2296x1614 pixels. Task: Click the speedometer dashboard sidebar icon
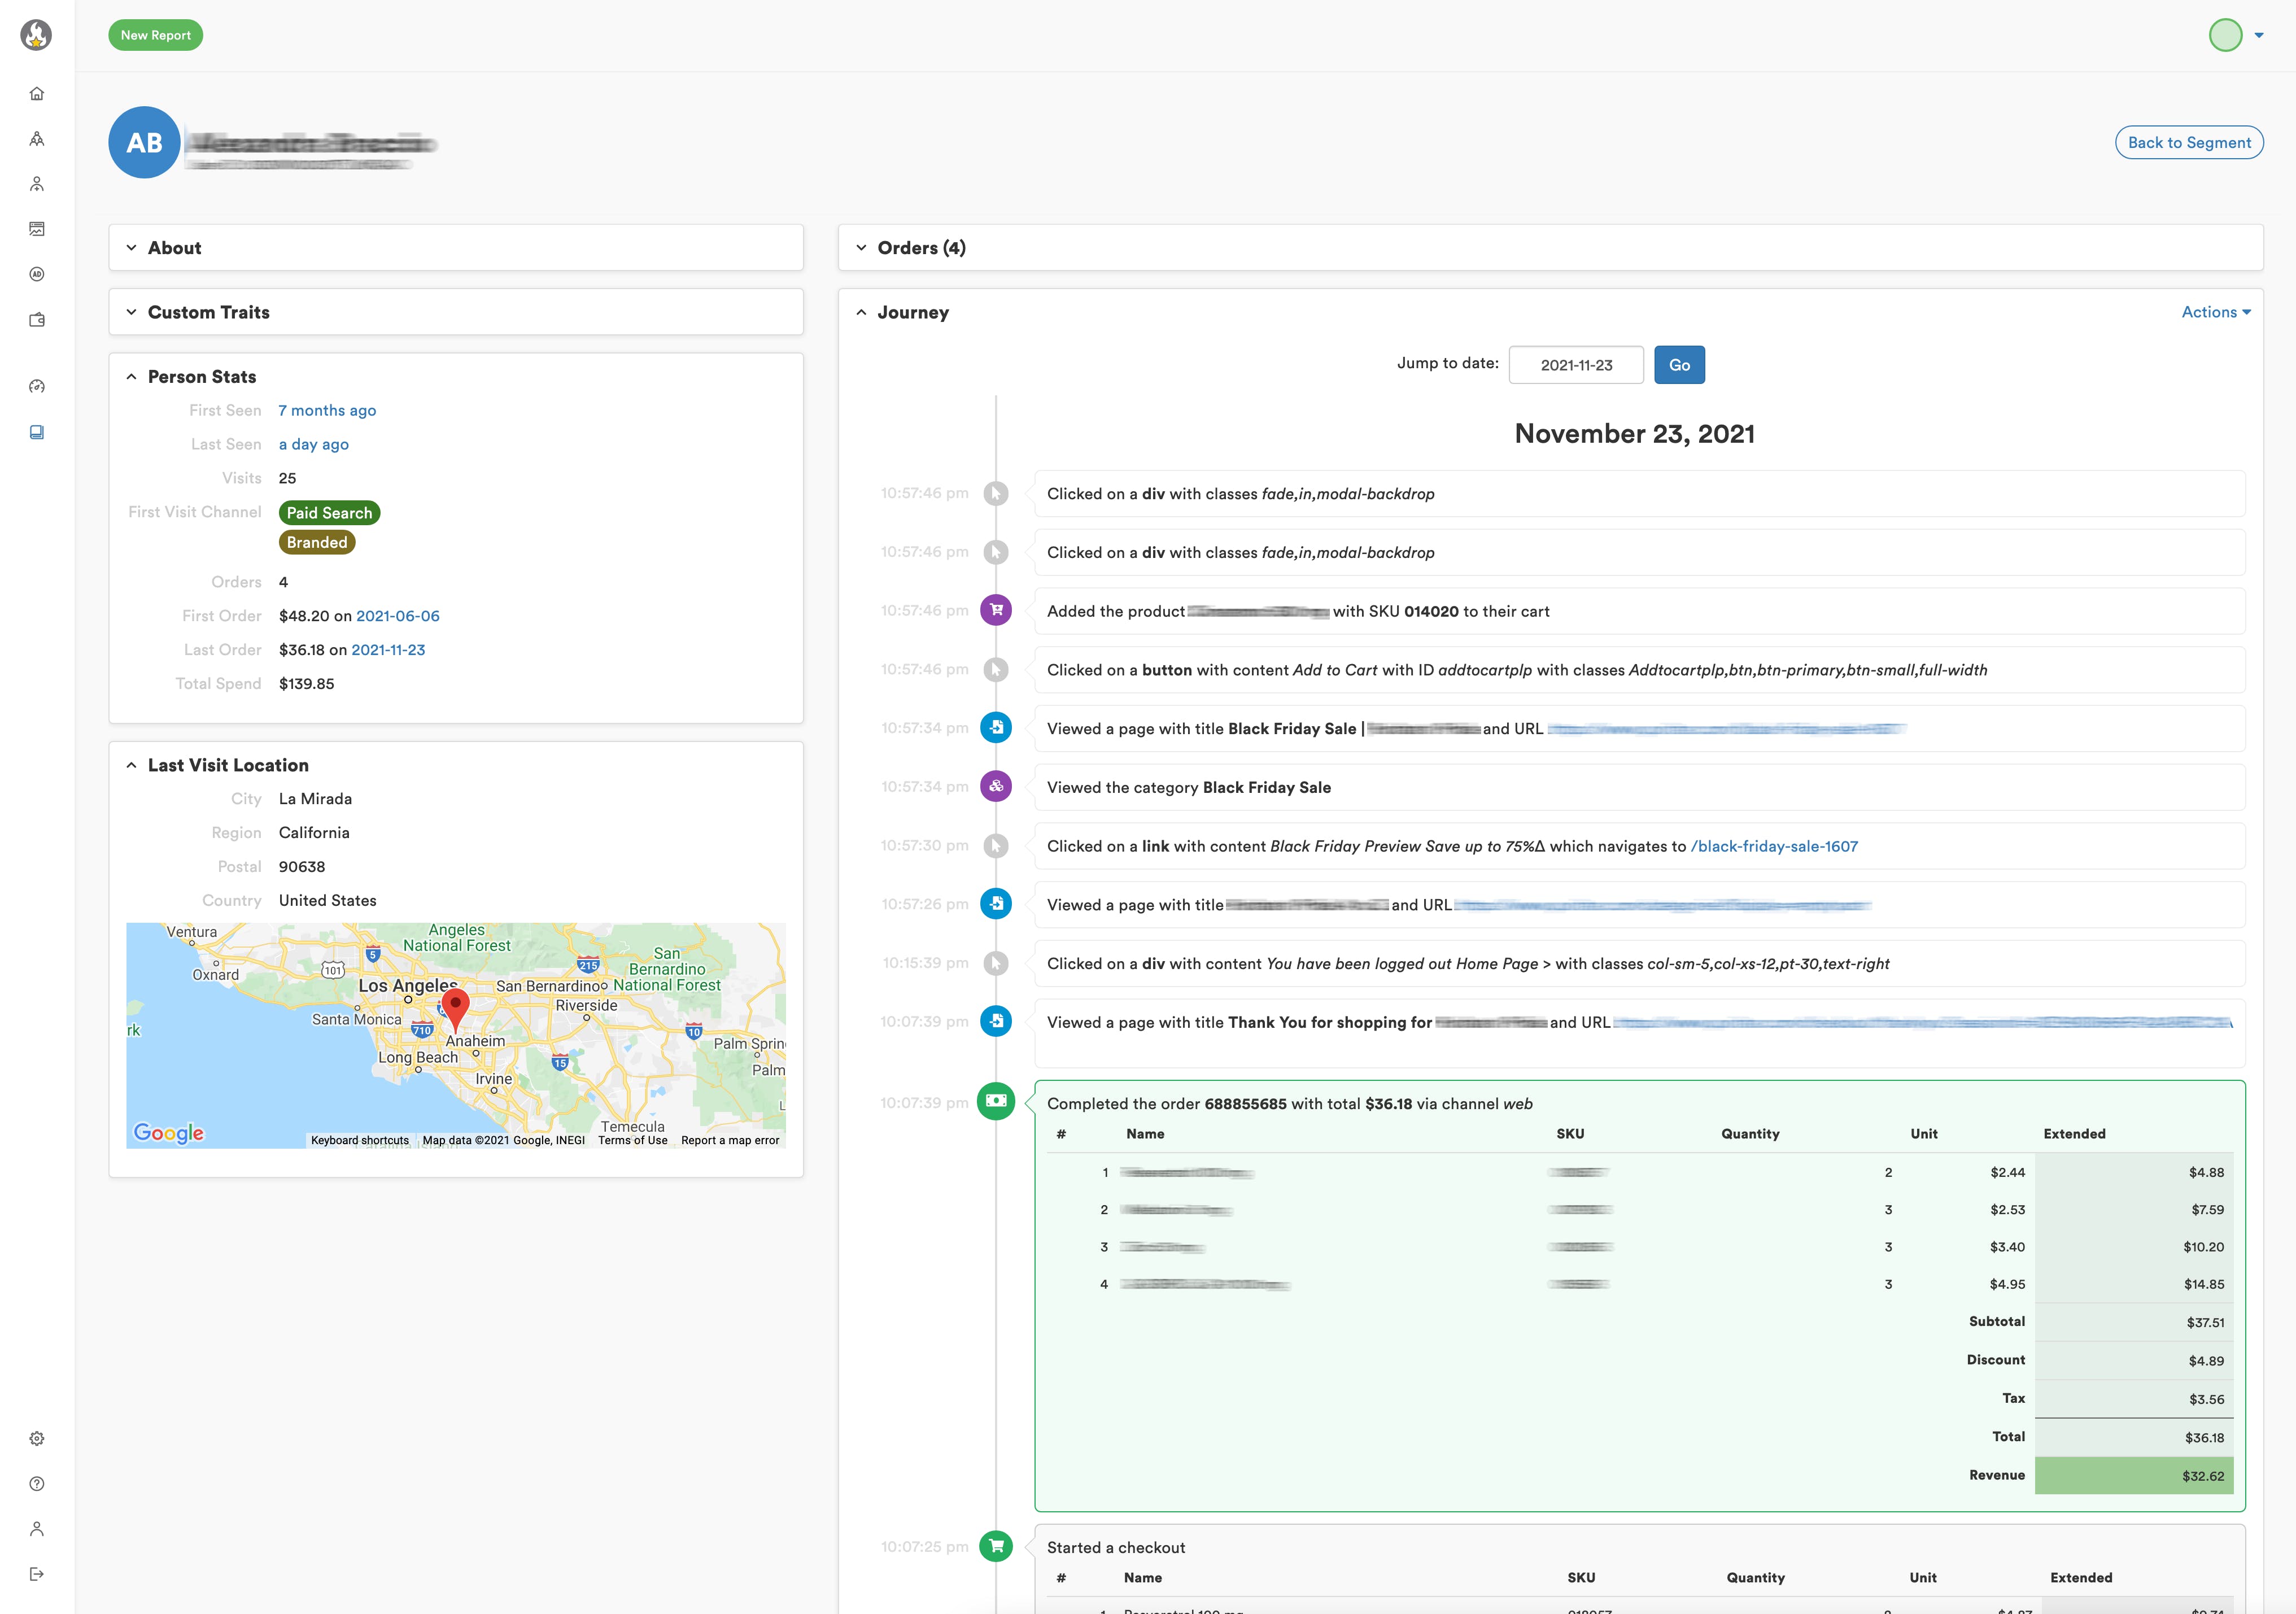click(37, 386)
